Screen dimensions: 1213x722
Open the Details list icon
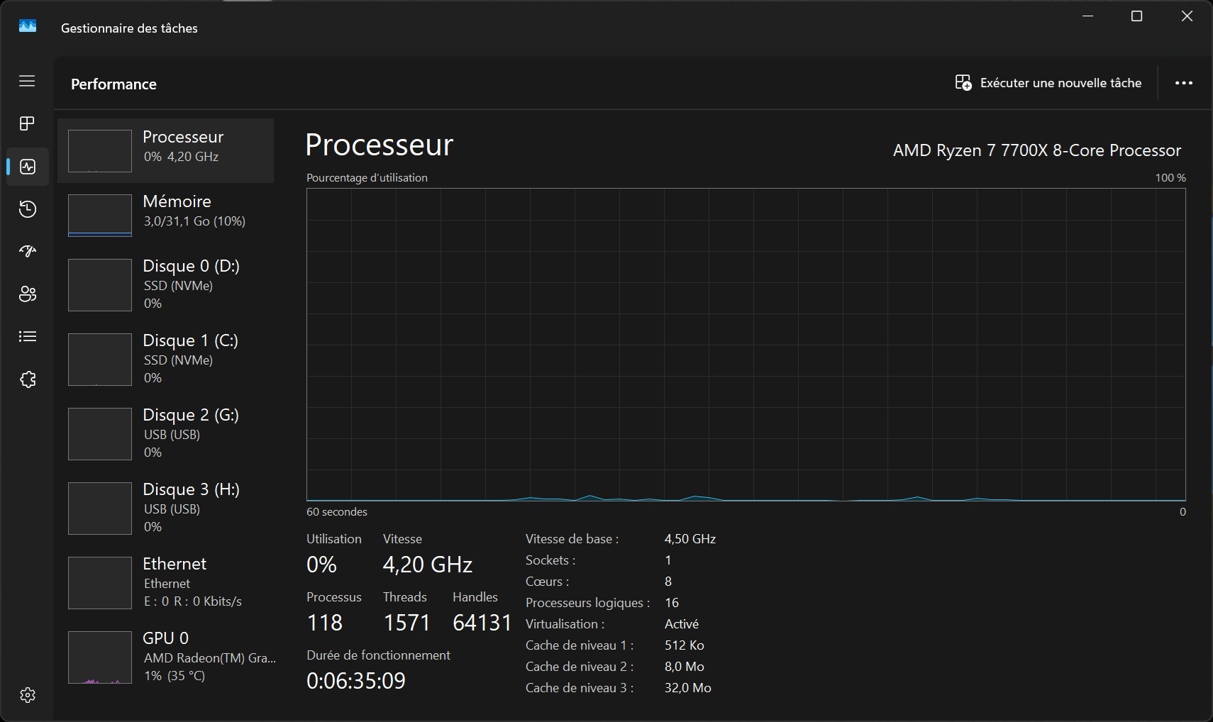click(28, 336)
